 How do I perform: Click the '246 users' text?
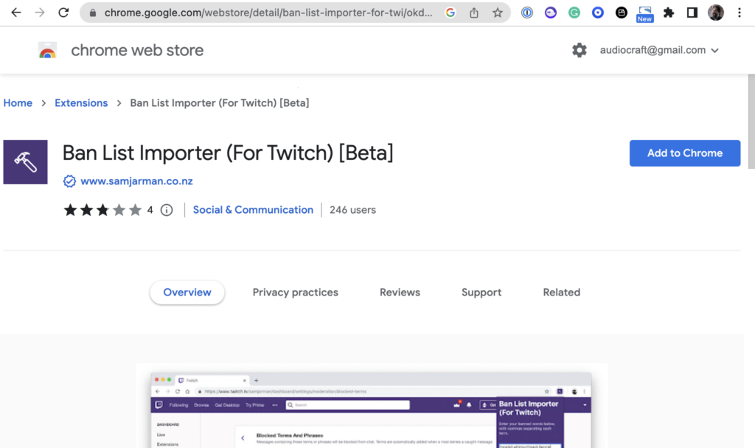click(x=352, y=210)
